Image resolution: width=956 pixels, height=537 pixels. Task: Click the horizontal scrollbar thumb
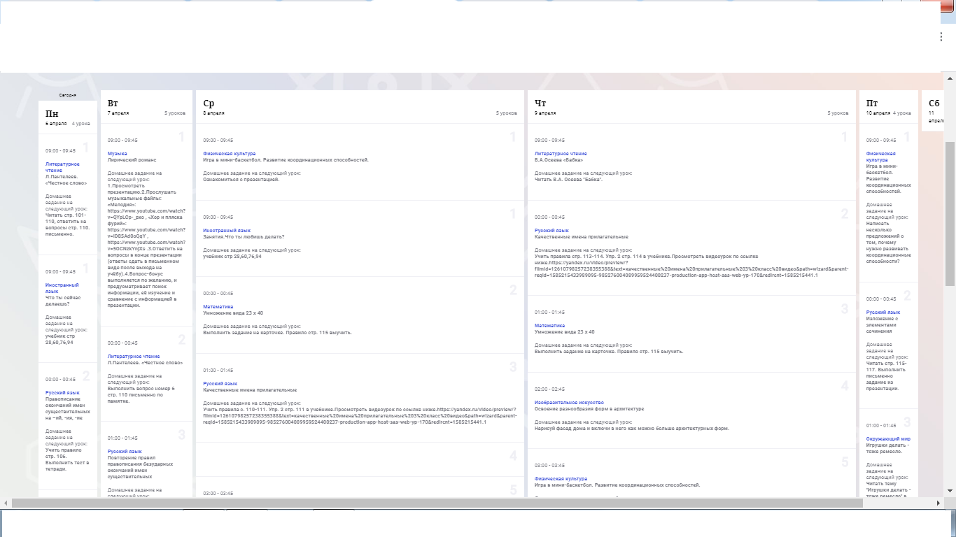click(437, 503)
